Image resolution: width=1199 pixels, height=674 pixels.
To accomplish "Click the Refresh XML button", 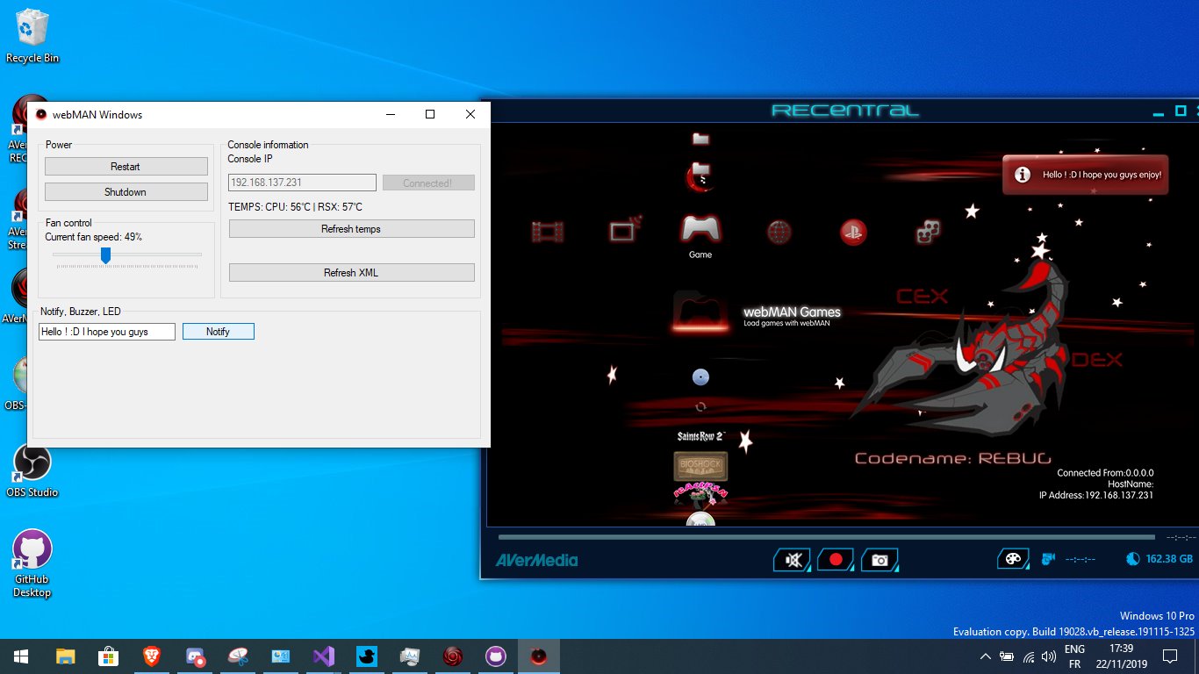I will pos(352,273).
